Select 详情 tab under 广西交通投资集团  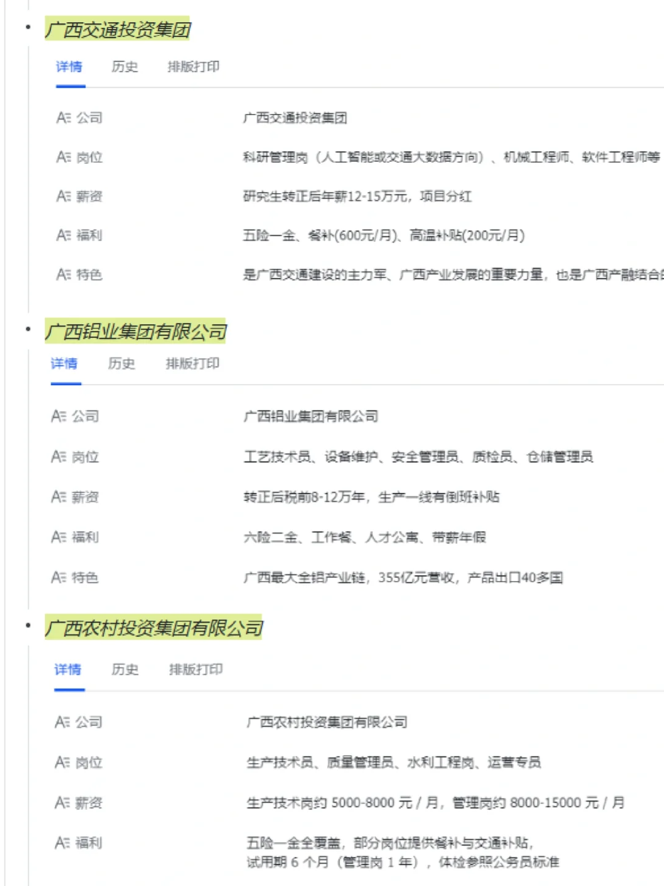click(x=69, y=66)
